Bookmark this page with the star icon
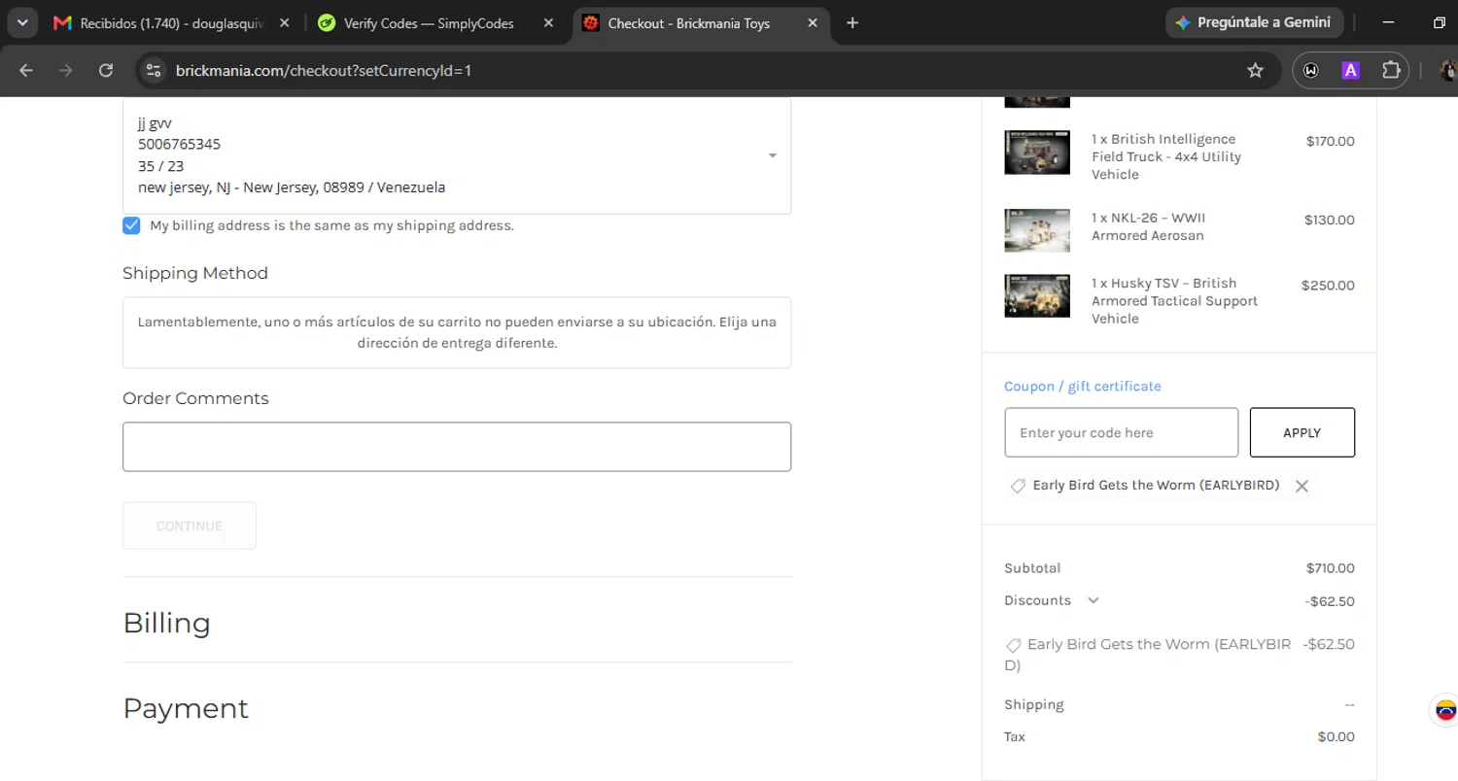The image size is (1458, 781). pyautogui.click(x=1255, y=70)
